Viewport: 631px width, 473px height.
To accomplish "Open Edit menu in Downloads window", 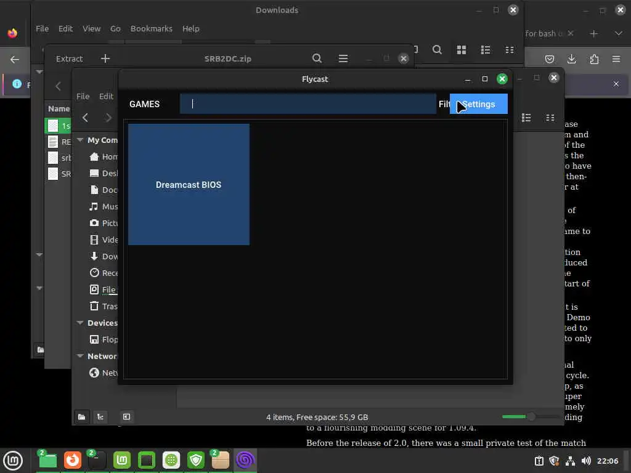I will (65, 28).
